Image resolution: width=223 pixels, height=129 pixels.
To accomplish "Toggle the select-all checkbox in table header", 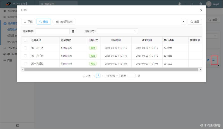I will [26, 40].
